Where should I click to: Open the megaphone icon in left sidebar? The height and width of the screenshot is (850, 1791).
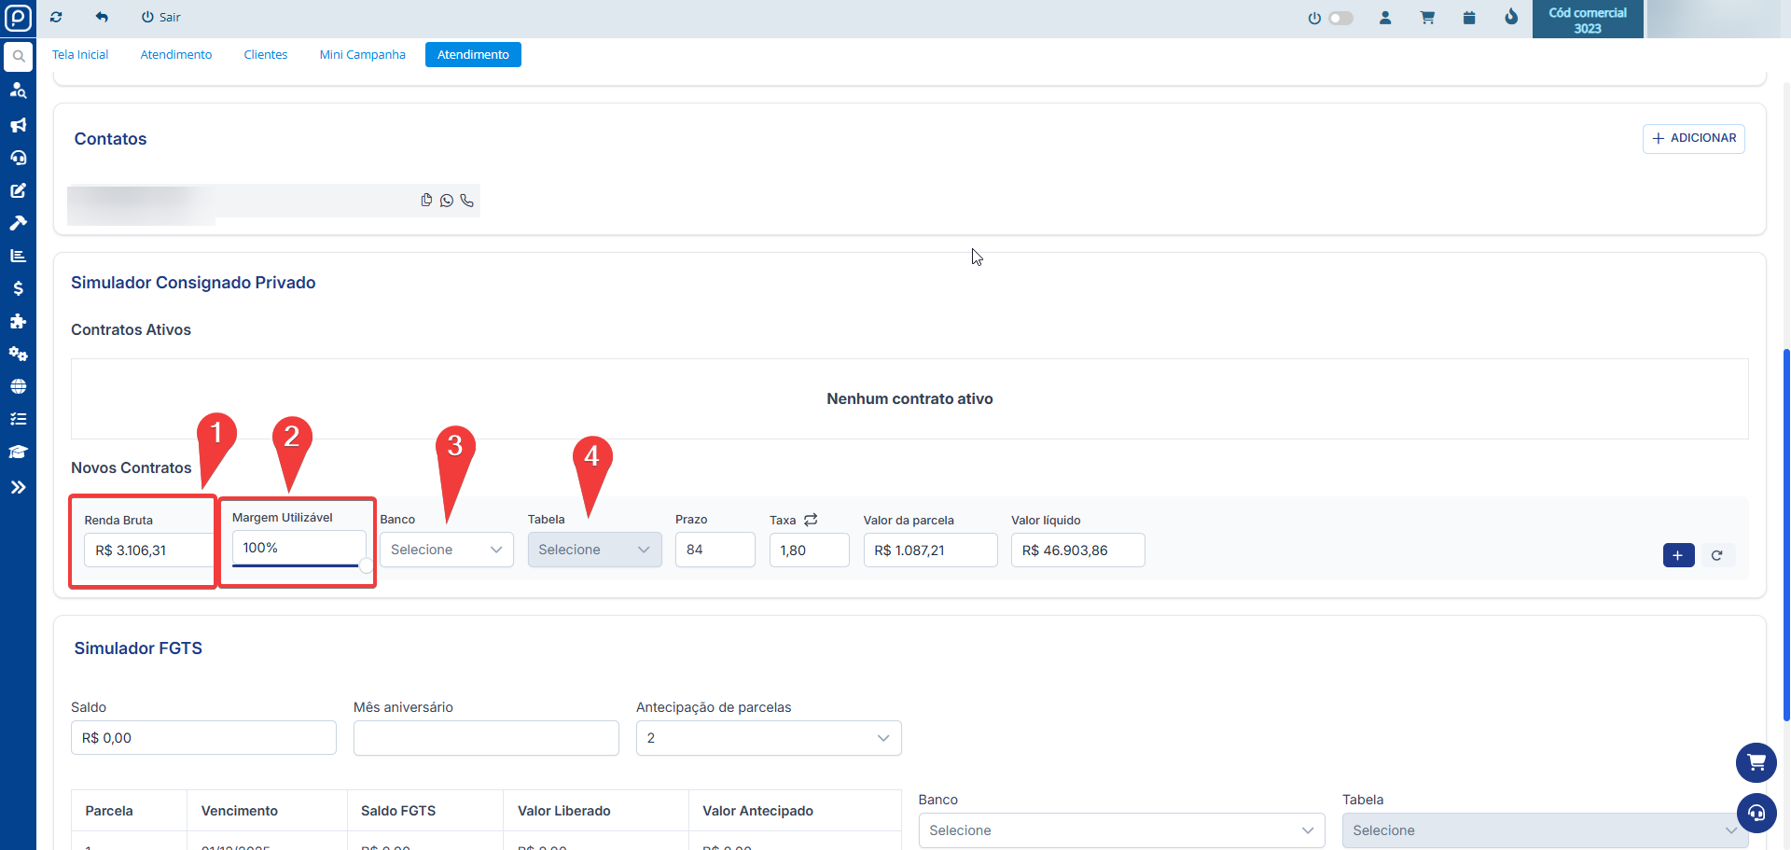tap(18, 125)
